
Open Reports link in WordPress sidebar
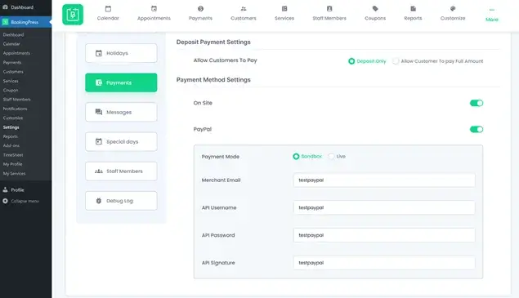[x=11, y=136]
